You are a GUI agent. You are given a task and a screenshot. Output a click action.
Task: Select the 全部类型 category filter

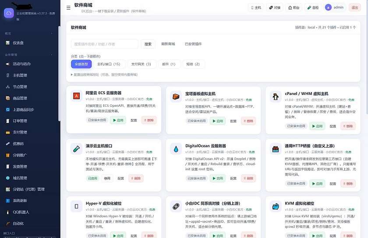(x=81, y=64)
